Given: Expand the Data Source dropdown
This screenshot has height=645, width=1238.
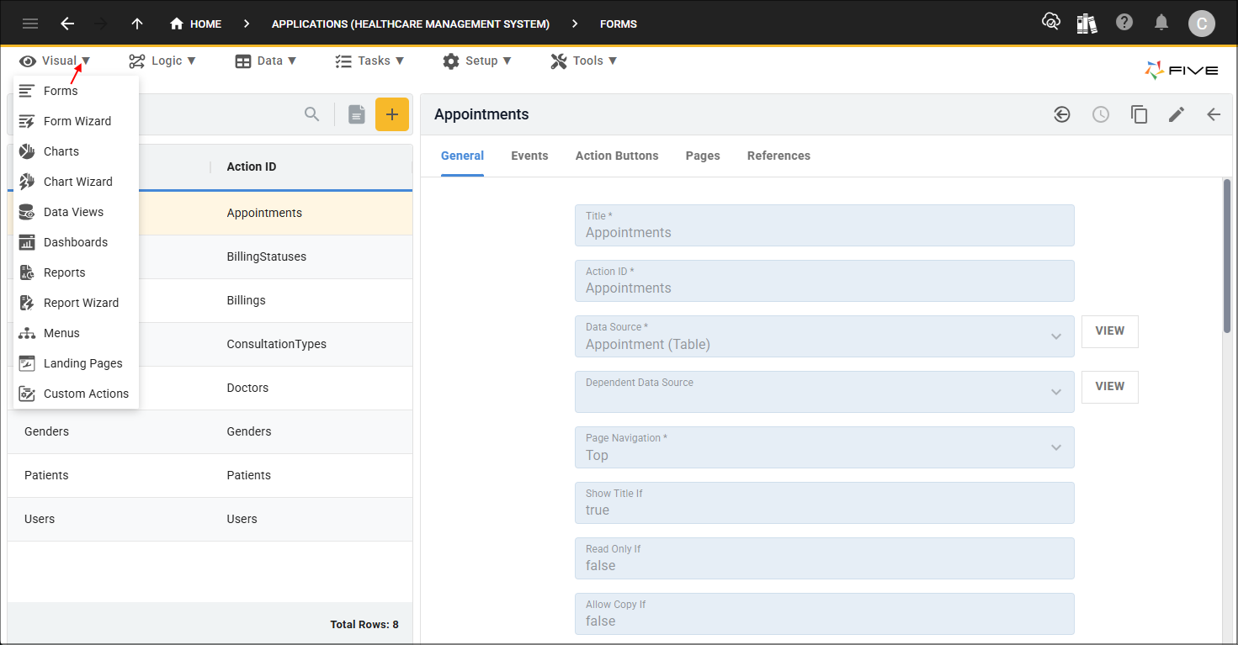Looking at the screenshot, I should [x=1055, y=336].
